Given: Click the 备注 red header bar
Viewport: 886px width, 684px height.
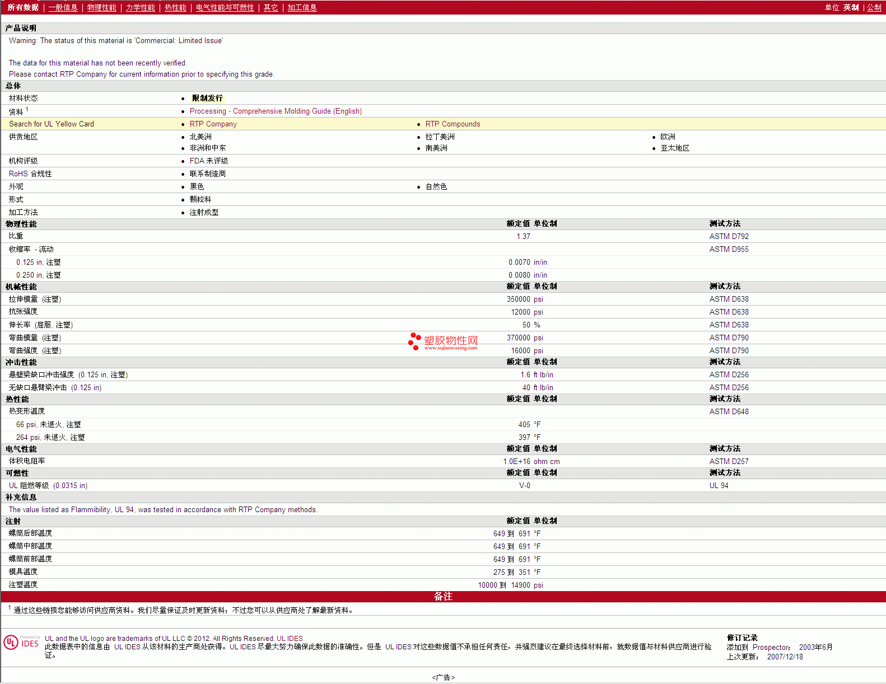Looking at the screenshot, I should point(443,597).
